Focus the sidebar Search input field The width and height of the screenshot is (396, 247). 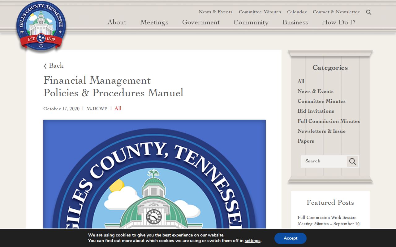click(324, 161)
